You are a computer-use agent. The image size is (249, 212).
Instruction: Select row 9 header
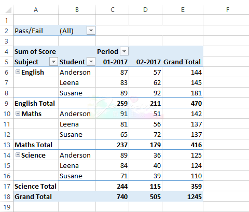pyautogui.click(x=6, y=103)
